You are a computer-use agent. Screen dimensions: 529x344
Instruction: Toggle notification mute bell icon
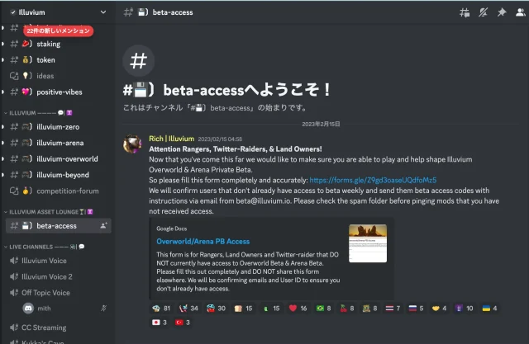(x=483, y=12)
